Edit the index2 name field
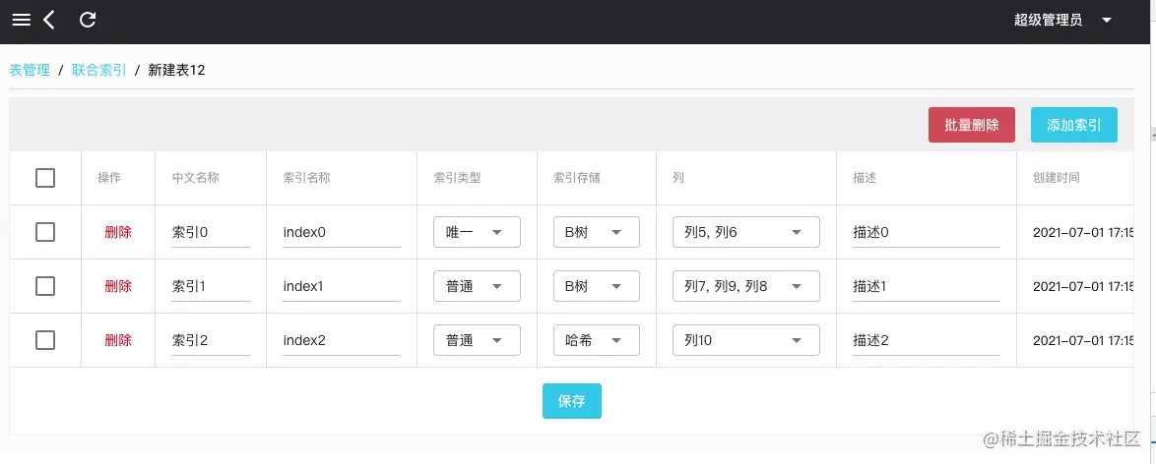The height and width of the screenshot is (464, 1156). (342, 340)
